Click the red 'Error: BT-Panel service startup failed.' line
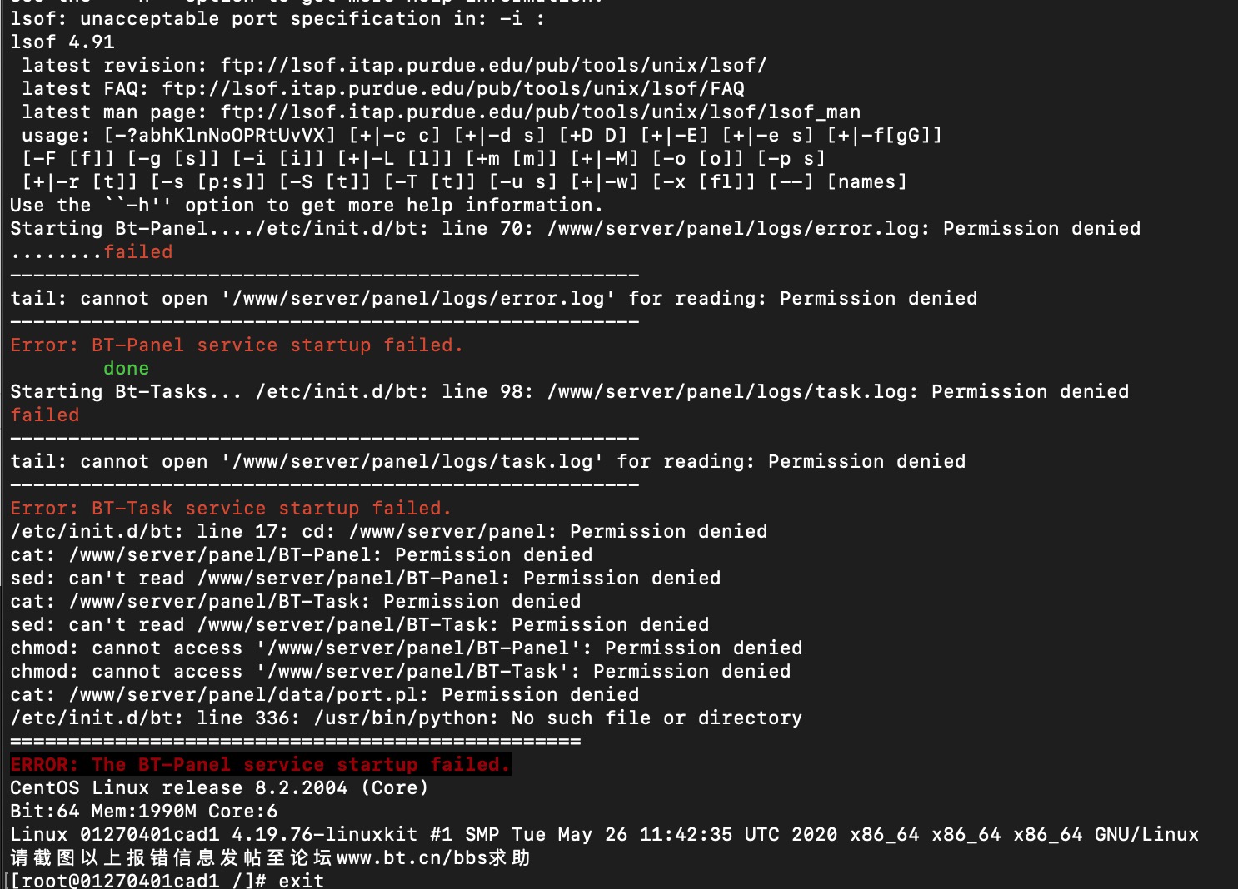The image size is (1238, 889). [x=237, y=345]
